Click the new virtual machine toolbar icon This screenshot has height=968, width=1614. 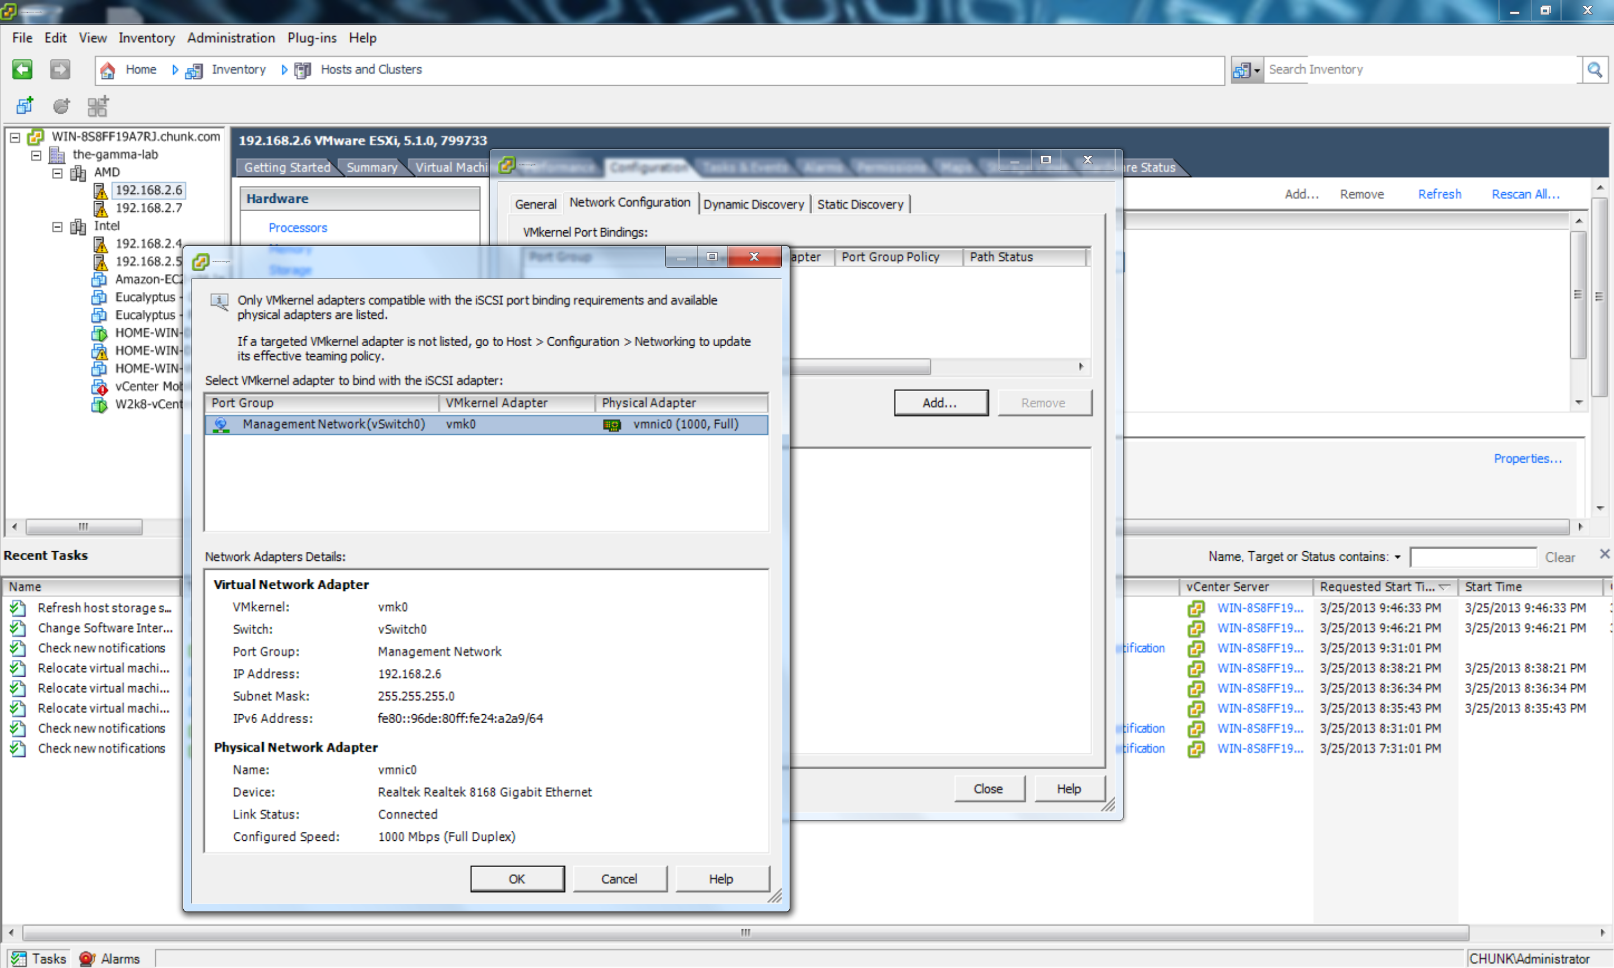[25, 106]
